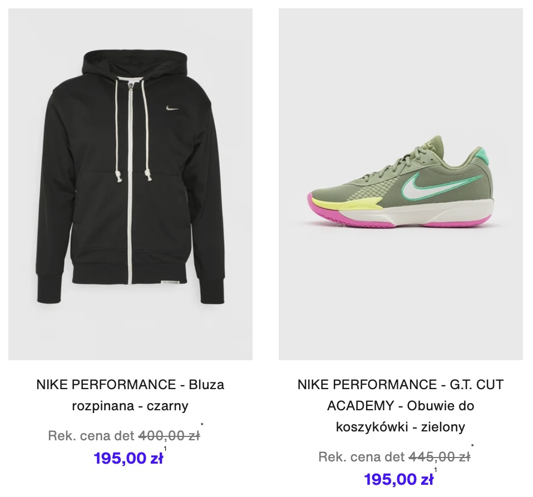Select the hoodie's 195,00 zł sale price
This screenshot has height=497, width=533.
[x=129, y=458]
